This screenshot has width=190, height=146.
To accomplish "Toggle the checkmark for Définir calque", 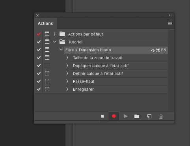I will (x=39, y=73).
